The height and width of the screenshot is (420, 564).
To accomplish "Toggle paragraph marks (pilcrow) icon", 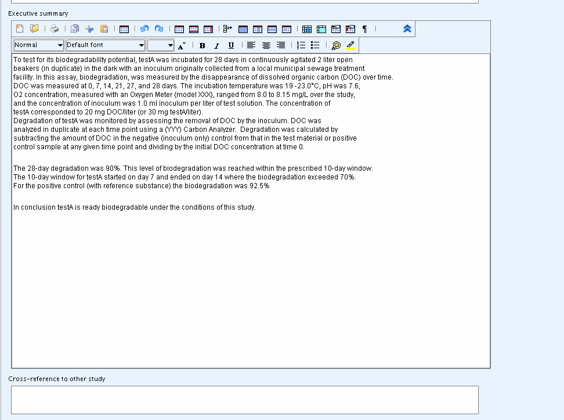I will point(365,29).
